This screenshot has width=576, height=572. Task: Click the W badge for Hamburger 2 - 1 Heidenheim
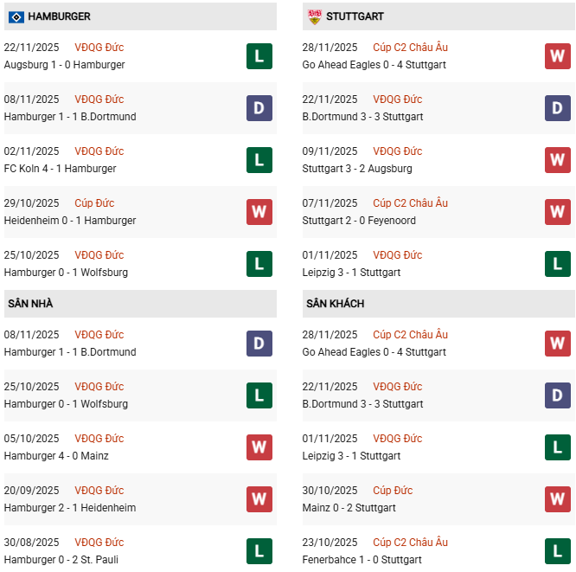[259, 499]
